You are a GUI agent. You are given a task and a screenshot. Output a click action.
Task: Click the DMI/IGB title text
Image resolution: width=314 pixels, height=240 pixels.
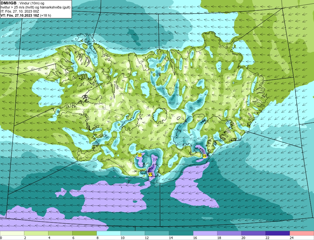[x=8, y=3]
